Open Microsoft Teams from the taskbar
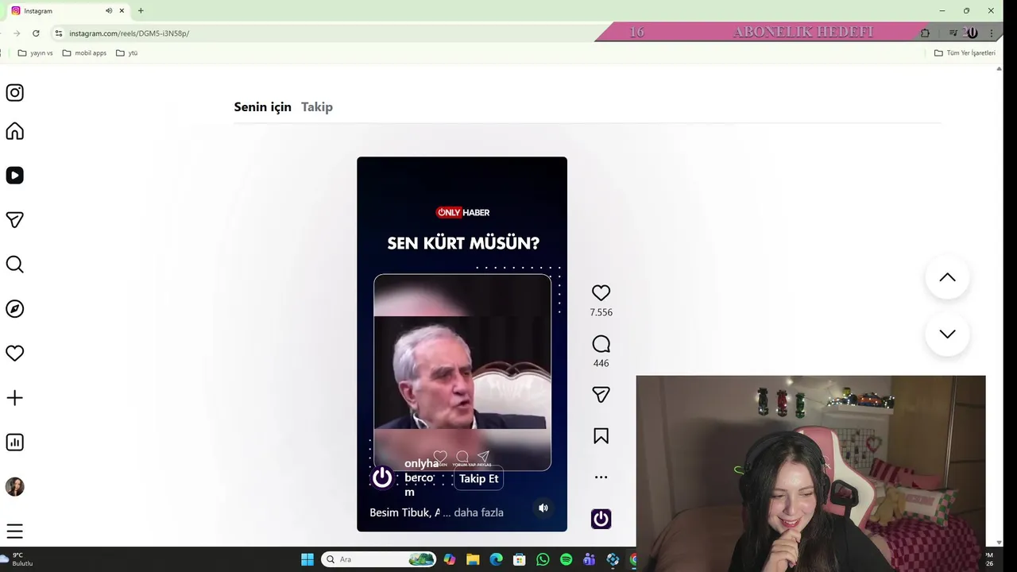 [x=589, y=559]
